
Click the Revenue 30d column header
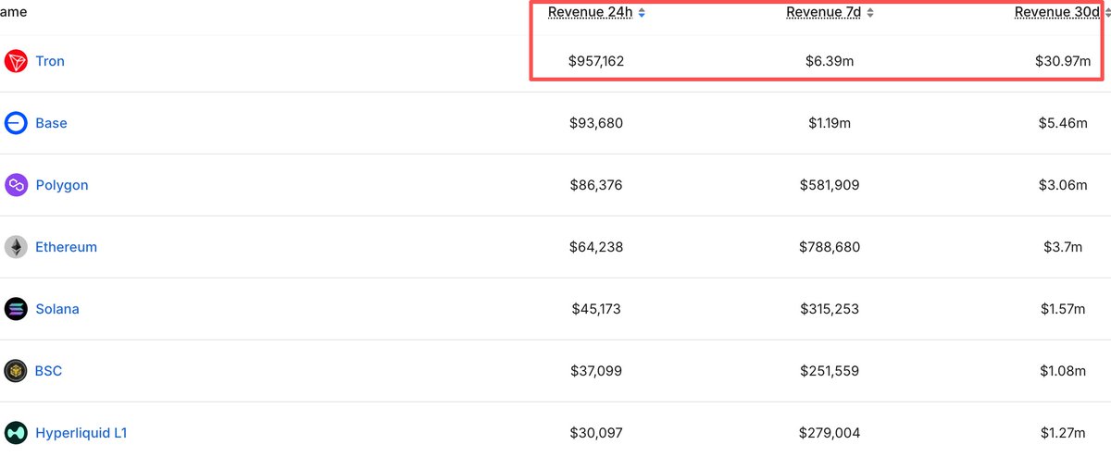click(x=1058, y=12)
